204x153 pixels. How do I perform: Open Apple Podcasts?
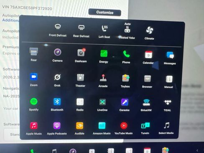tap(57, 128)
